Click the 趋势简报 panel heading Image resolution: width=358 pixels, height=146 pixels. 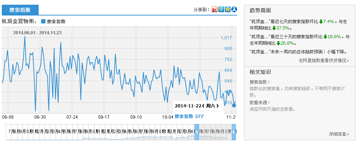260,10
